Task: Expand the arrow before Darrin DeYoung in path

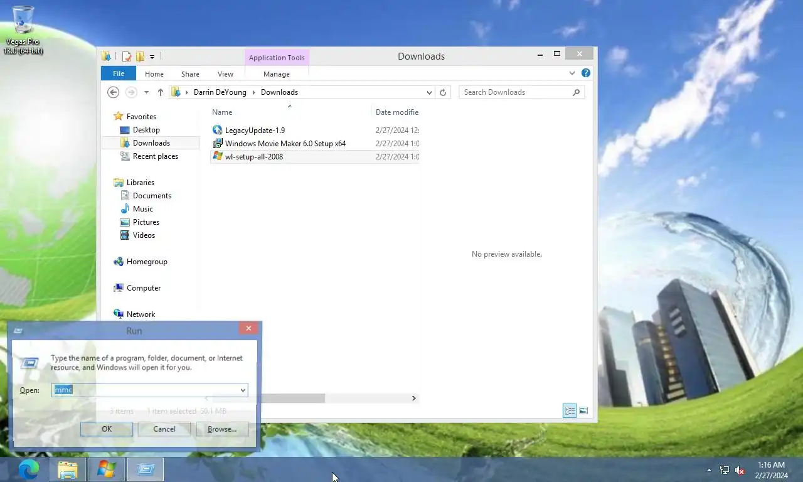Action: 186,92
